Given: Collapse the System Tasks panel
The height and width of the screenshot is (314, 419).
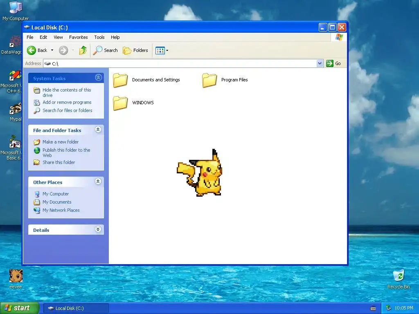Looking at the screenshot, I should tap(98, 78).
